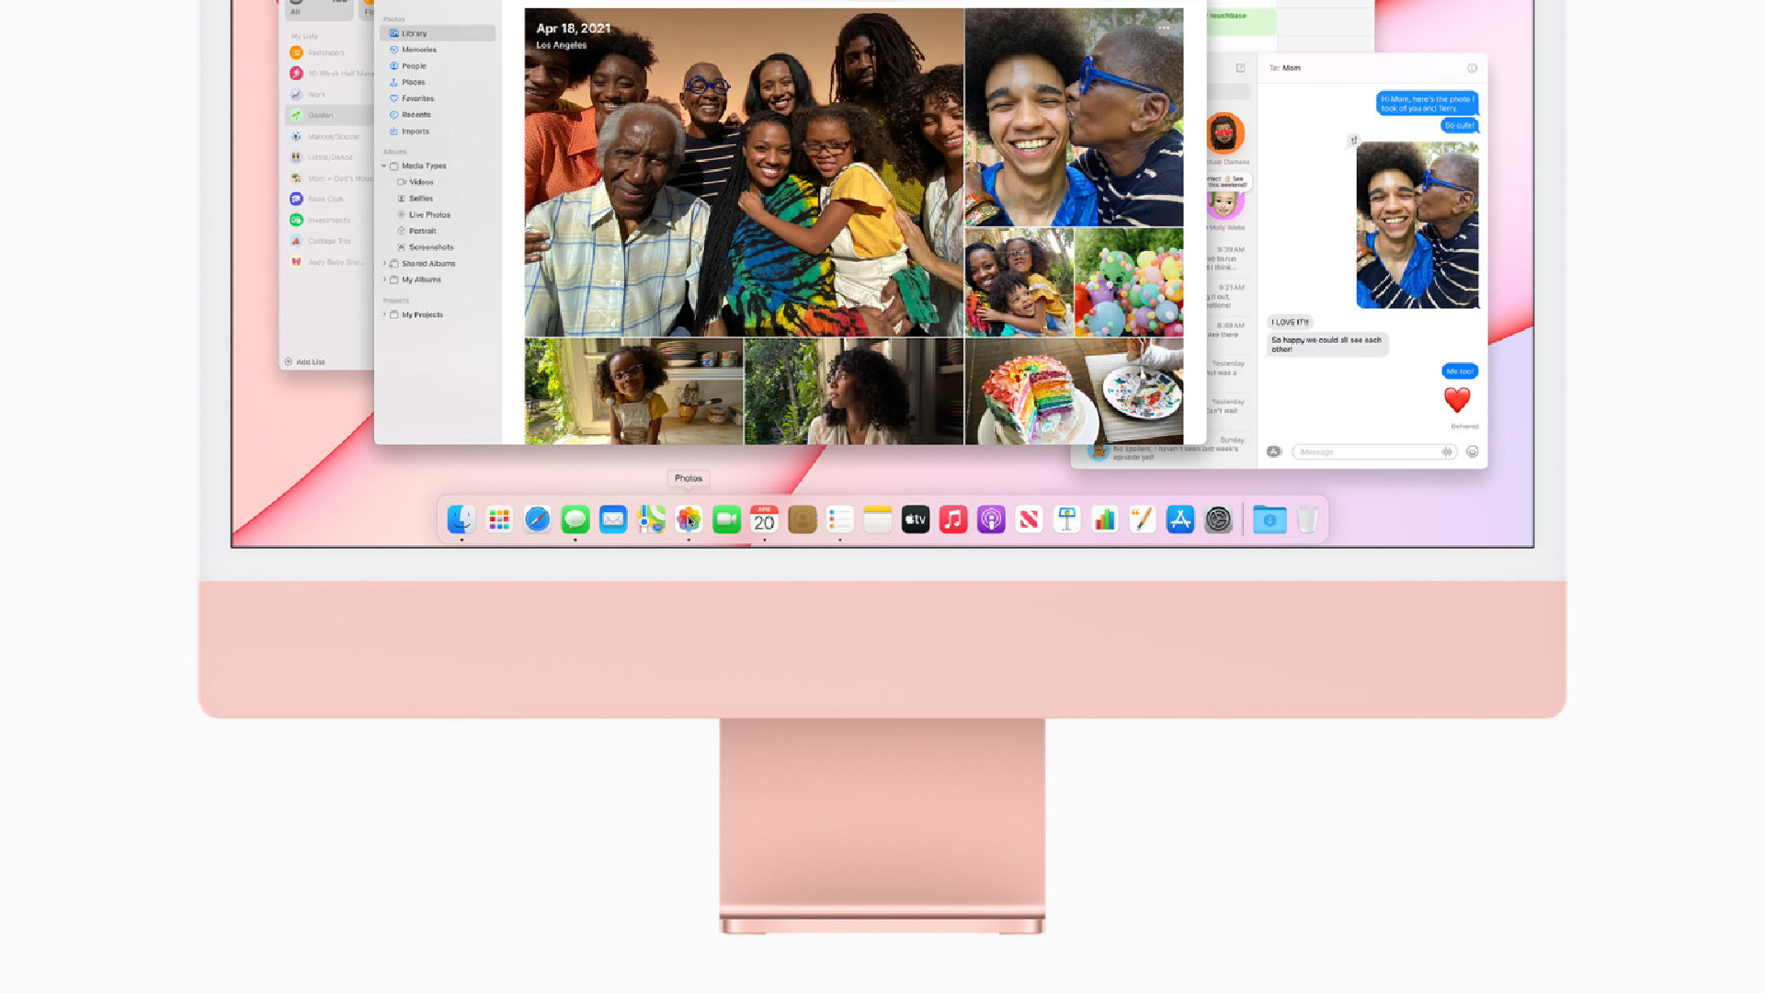
Task: Open the Podcasts app from the Dock
Action: [990, 519]
